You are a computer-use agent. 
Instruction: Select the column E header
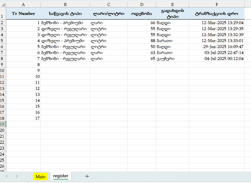tap(172, 4)
